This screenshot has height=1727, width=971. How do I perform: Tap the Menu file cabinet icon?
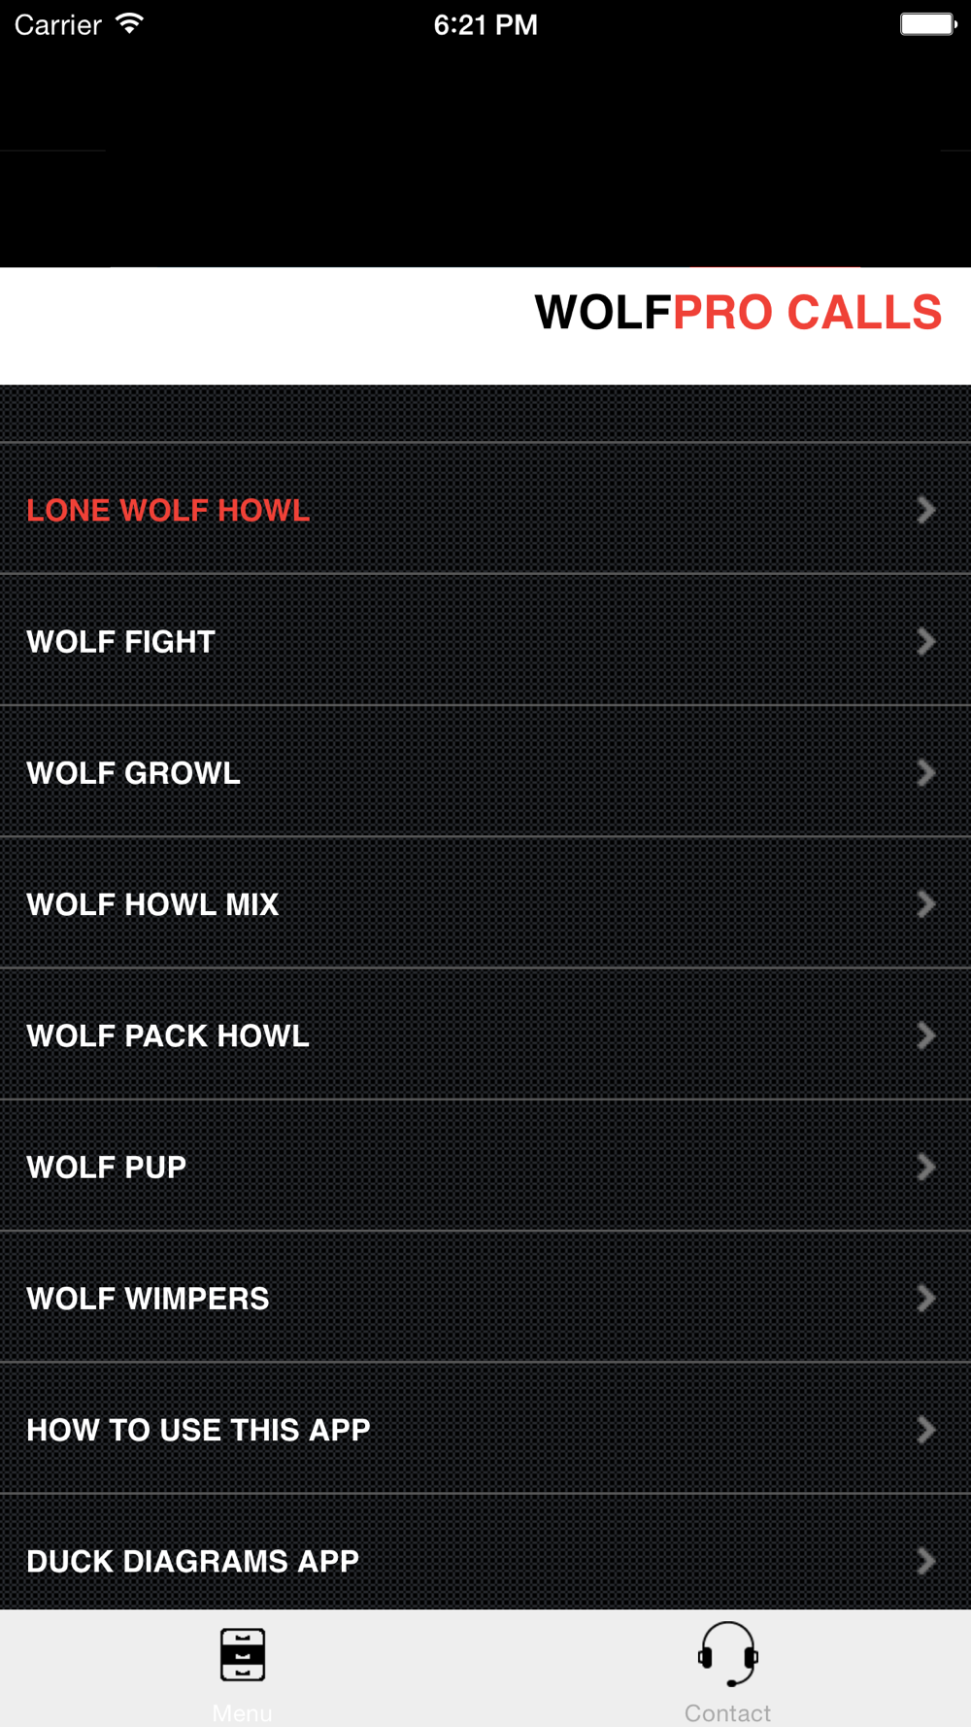[243, 1654]
